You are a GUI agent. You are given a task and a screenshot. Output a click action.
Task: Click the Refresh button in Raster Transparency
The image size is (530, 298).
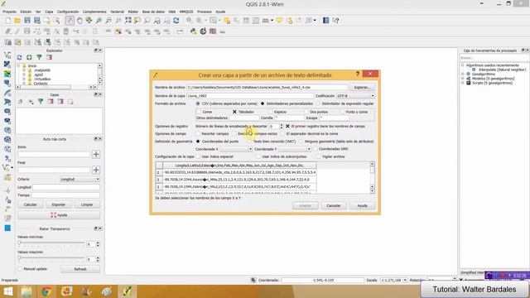[80, 269]
